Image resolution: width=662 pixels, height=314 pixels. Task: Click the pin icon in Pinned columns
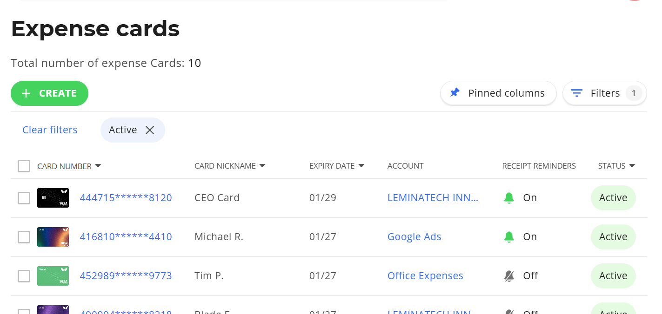pos(455,93)
